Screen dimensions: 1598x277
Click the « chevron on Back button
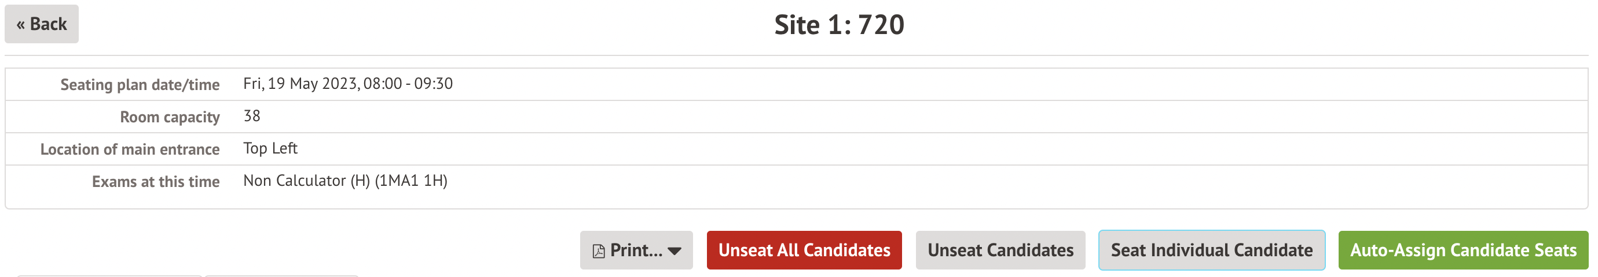20,25
